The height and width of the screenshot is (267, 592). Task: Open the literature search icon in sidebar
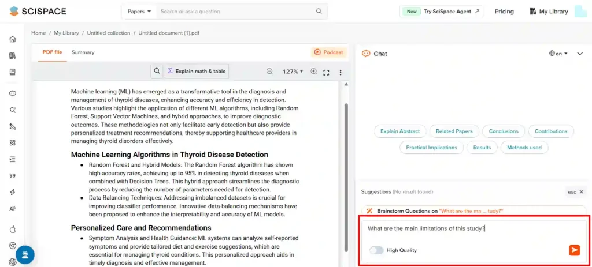13,110
